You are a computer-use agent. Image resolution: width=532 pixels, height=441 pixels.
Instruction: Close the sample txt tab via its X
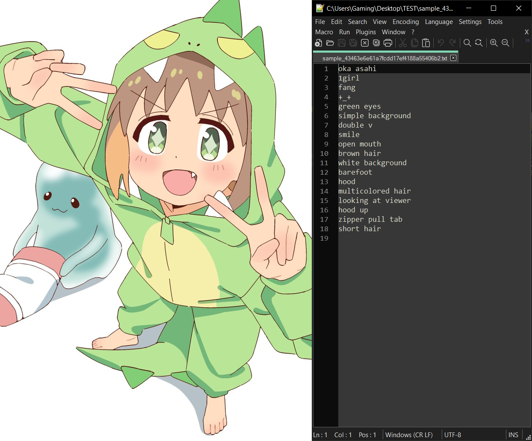click(x=453, y=58)
